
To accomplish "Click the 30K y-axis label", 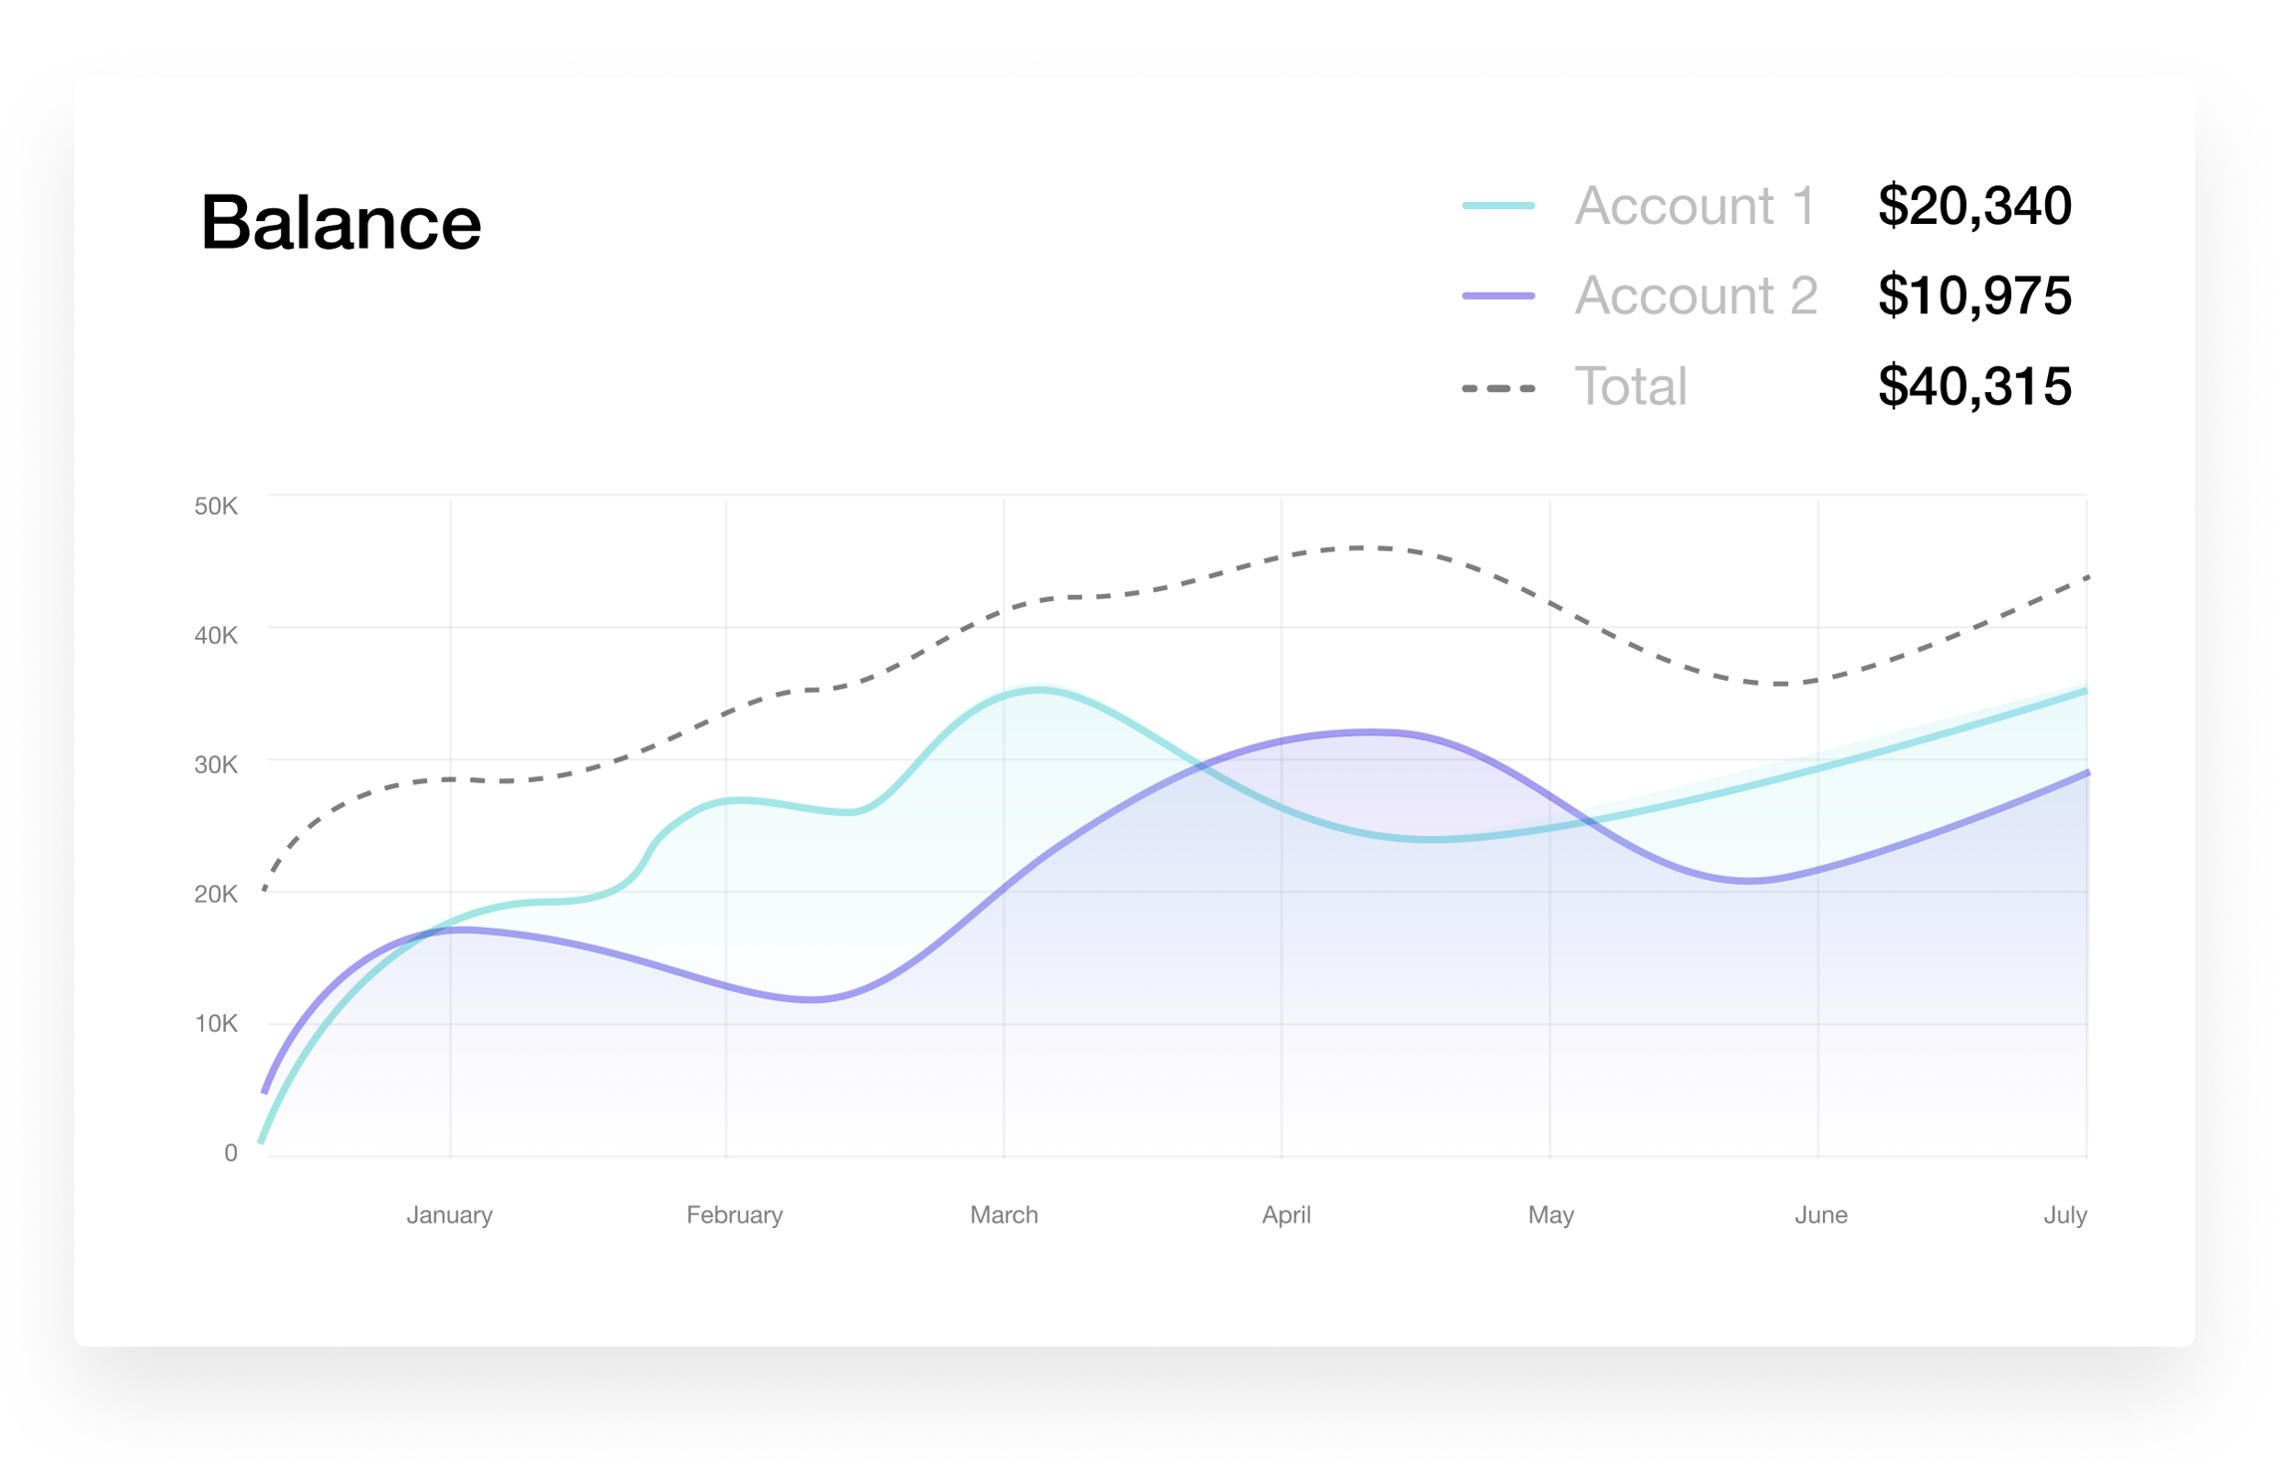I will point(216,764).
